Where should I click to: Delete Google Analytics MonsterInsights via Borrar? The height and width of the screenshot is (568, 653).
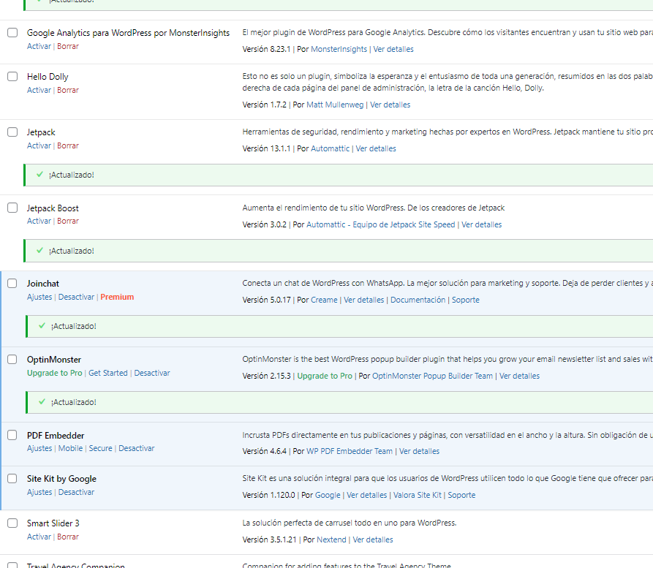click(x=68, y=46)
